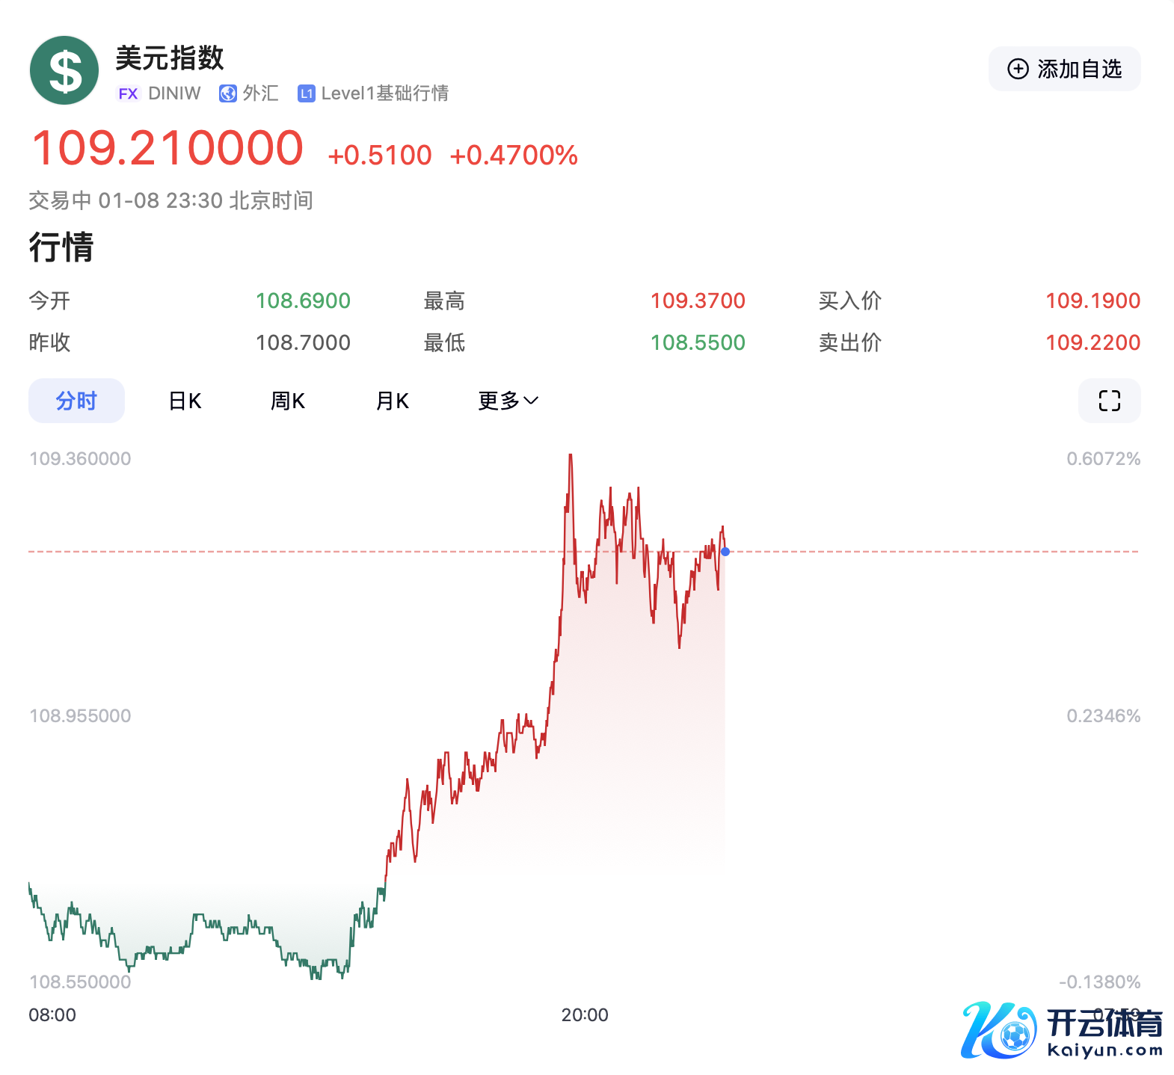Viewport: 1174px width, 1075px height.
Task: Click the 20:00 time axis label
Action: (x=584, y=1014)
